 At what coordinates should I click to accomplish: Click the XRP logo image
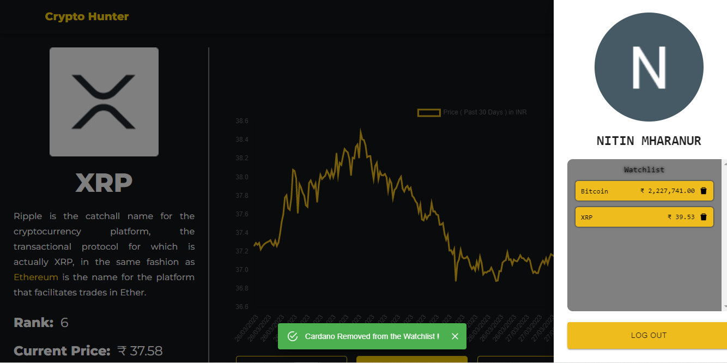(104, 101)
